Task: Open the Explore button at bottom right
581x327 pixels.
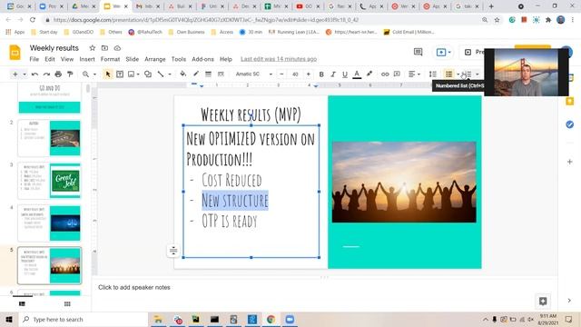Action: [543, 301]
